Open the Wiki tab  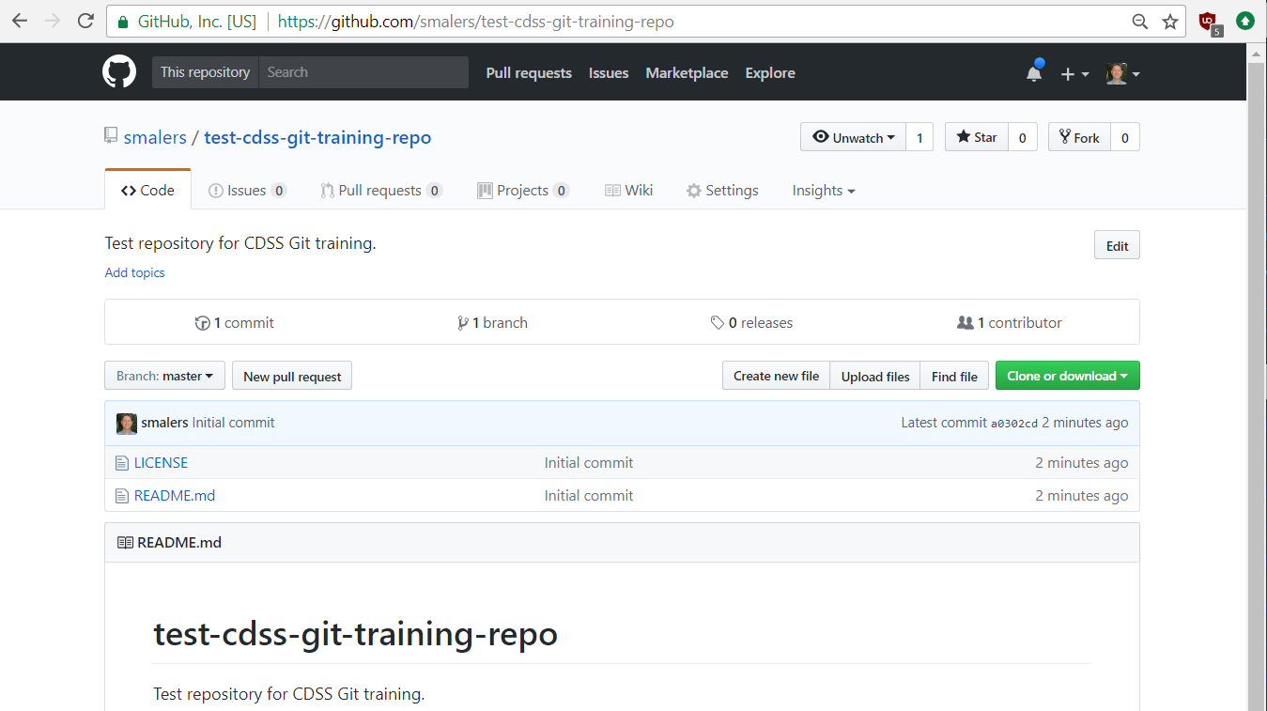628,190
